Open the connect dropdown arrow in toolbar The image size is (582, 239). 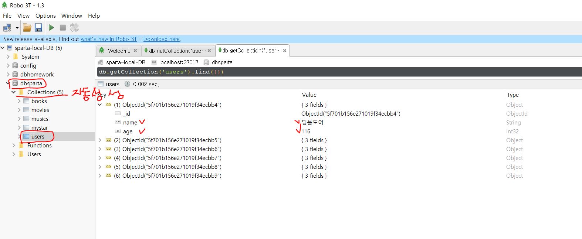[17, 28]
